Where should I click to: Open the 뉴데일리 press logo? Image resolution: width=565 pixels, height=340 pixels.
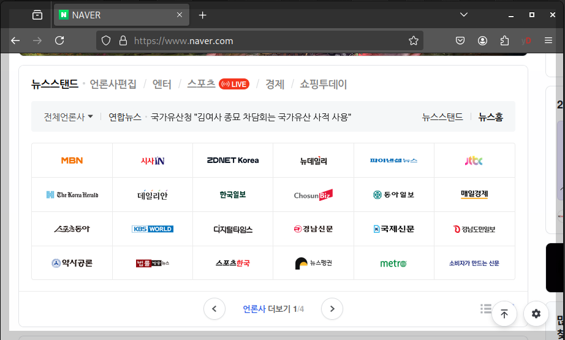click(x=314, y=161)
